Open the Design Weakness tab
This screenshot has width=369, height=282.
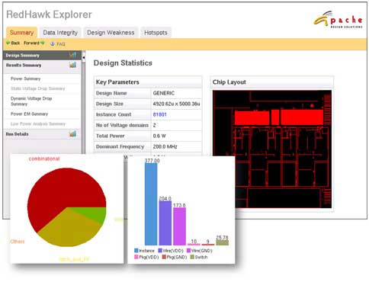pos(111,33)
